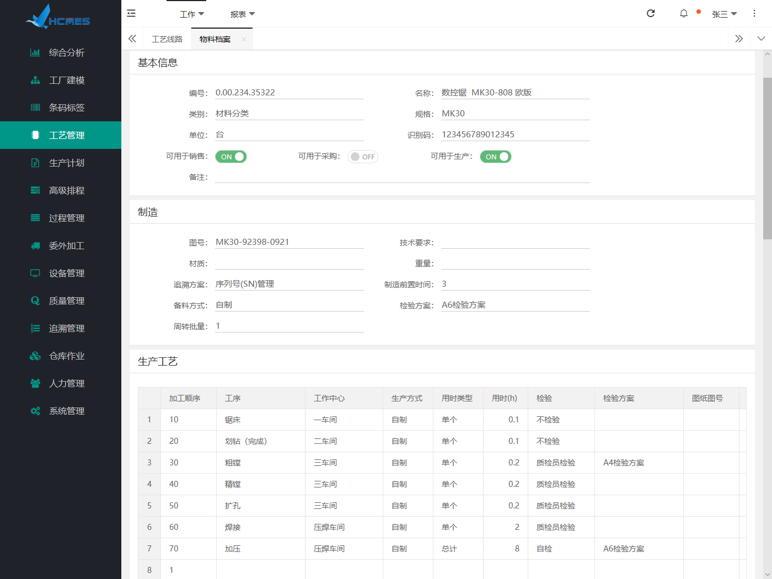Viewport: 772px width, 579px height.
Task: Click the 工艺管理 sidebar icon
Action: [x=35, y=135]
